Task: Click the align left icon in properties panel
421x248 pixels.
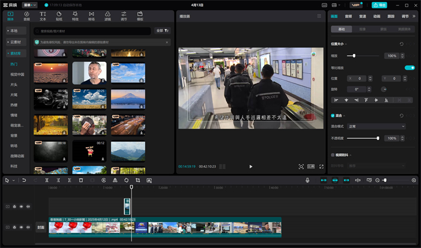Action: coord(336,100)
